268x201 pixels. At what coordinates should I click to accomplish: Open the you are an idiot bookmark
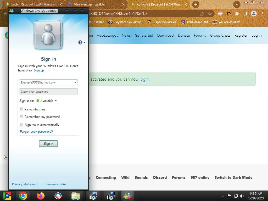pos(226,22)
